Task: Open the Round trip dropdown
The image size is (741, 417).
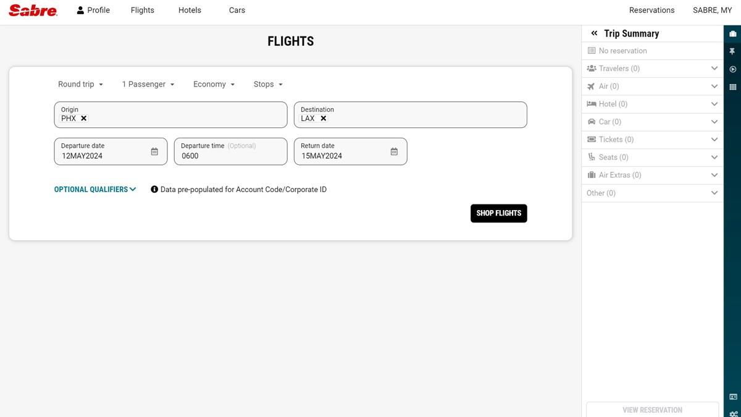Action: pos(80,85)
